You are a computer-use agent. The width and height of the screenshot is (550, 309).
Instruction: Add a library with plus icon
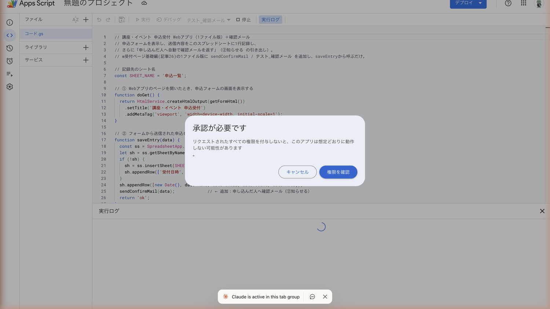click(x=86, y=47)
